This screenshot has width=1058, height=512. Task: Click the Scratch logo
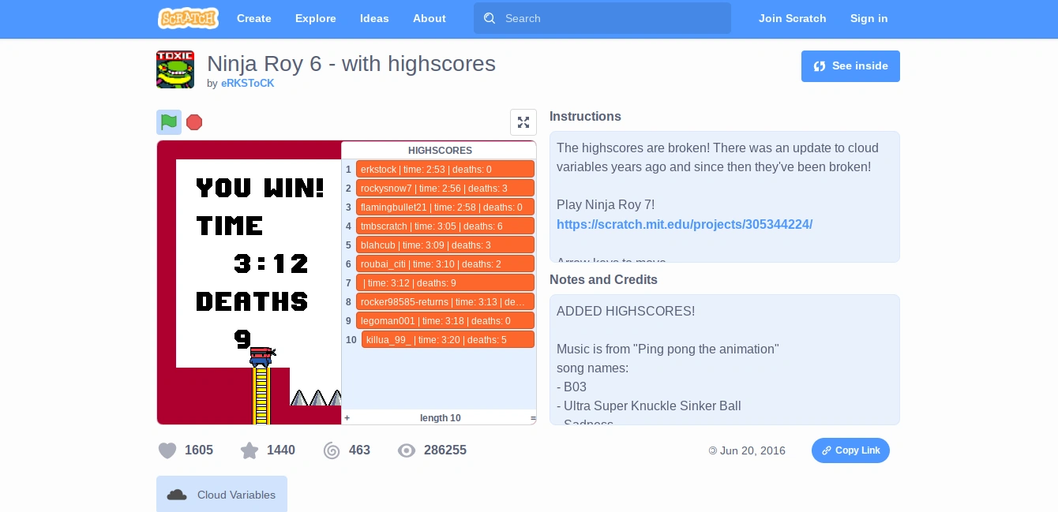tap(188, 18)
